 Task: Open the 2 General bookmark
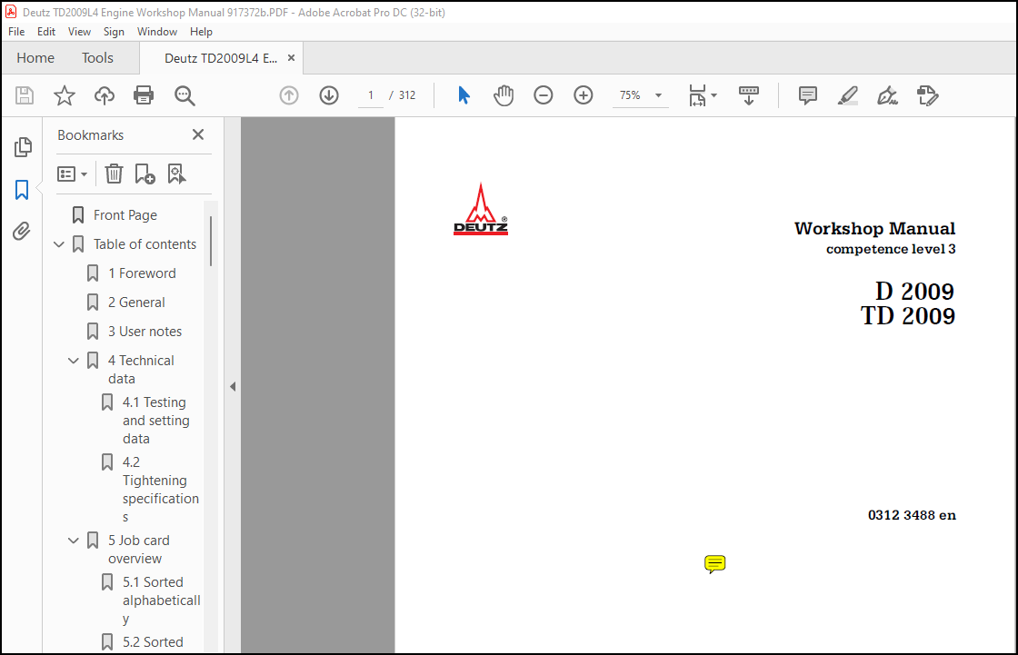tap(136, 303)
